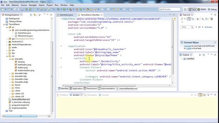Switch to the Declaration view tab
219x123 pixels.
tap(91, 95)
